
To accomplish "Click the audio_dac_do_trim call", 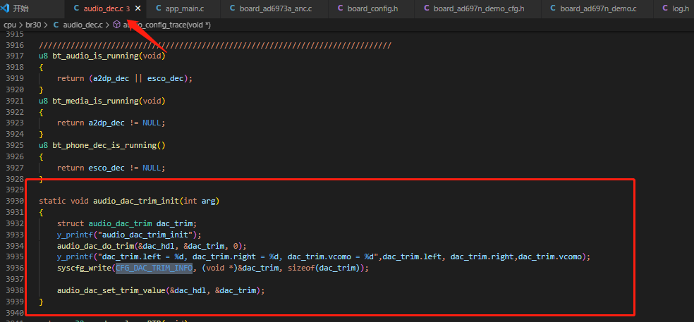I will click(96, 246).
